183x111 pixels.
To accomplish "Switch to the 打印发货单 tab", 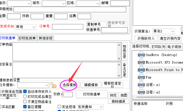I will 27,38.
